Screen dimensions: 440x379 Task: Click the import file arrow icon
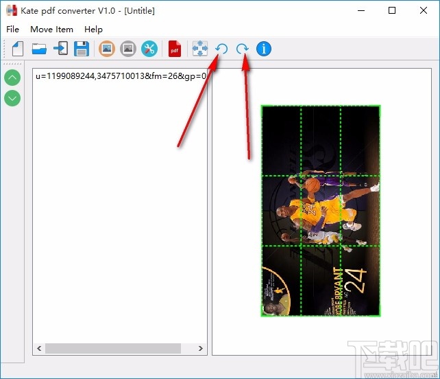click(x=60, y=48)
